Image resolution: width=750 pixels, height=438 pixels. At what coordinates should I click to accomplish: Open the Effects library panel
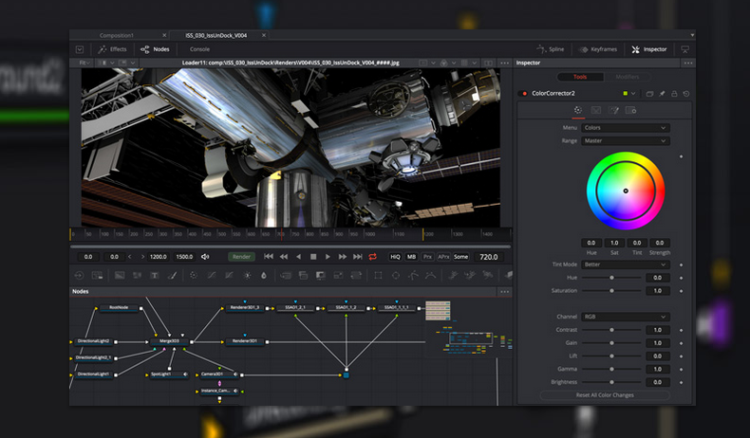pos(112,49)
